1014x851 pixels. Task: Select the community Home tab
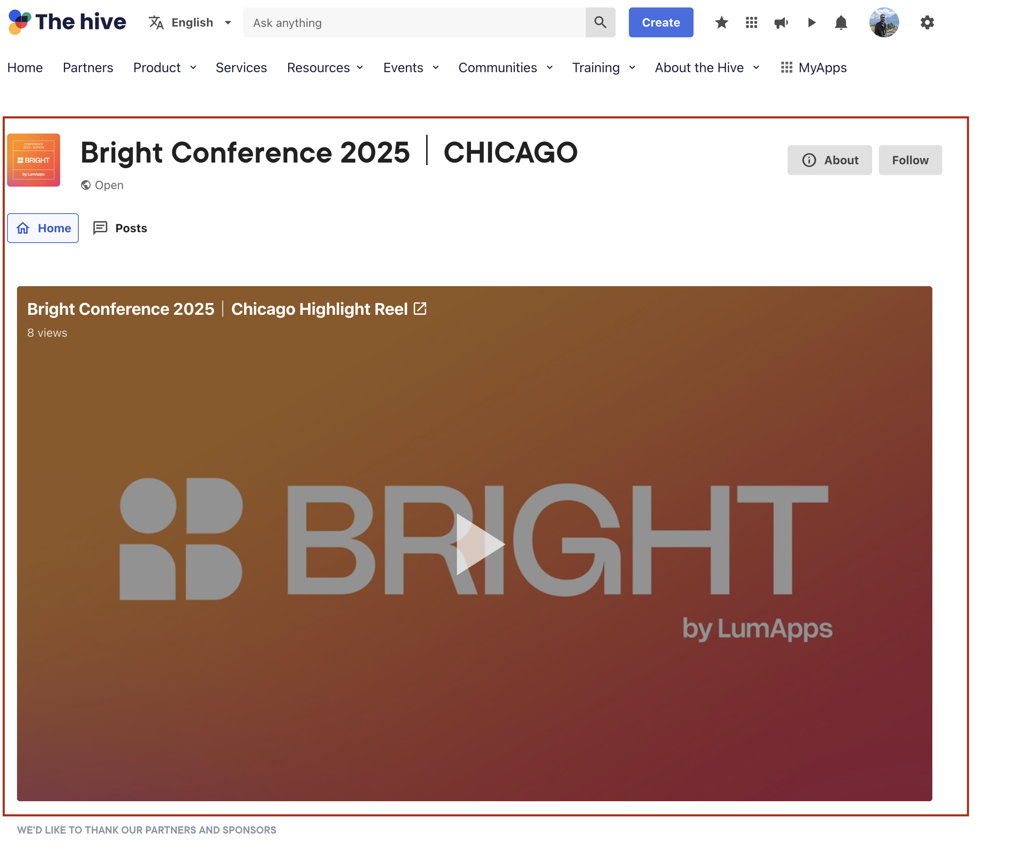pos(43,228)
